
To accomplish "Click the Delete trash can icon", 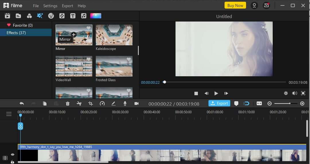I will click(x=68, y=104).
